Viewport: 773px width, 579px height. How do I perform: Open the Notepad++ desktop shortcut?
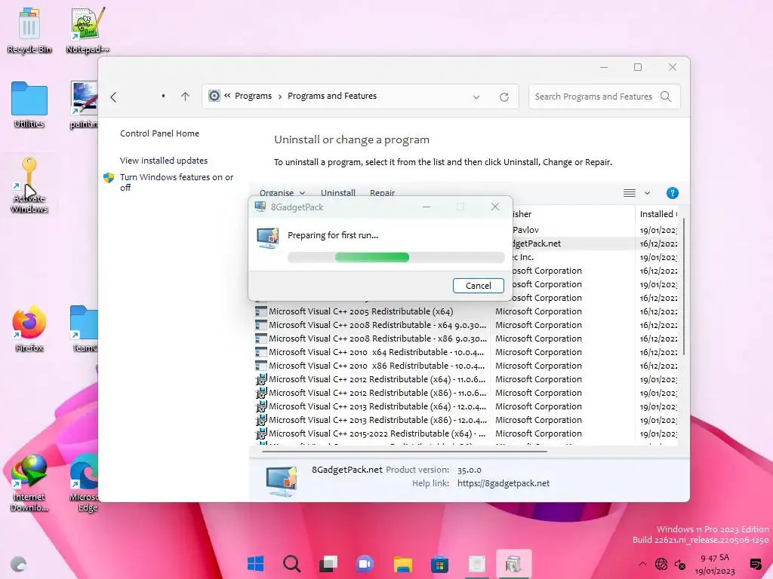click(88, 30)
